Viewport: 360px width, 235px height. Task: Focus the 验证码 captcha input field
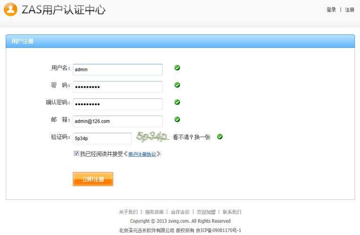tap(102, 139)
